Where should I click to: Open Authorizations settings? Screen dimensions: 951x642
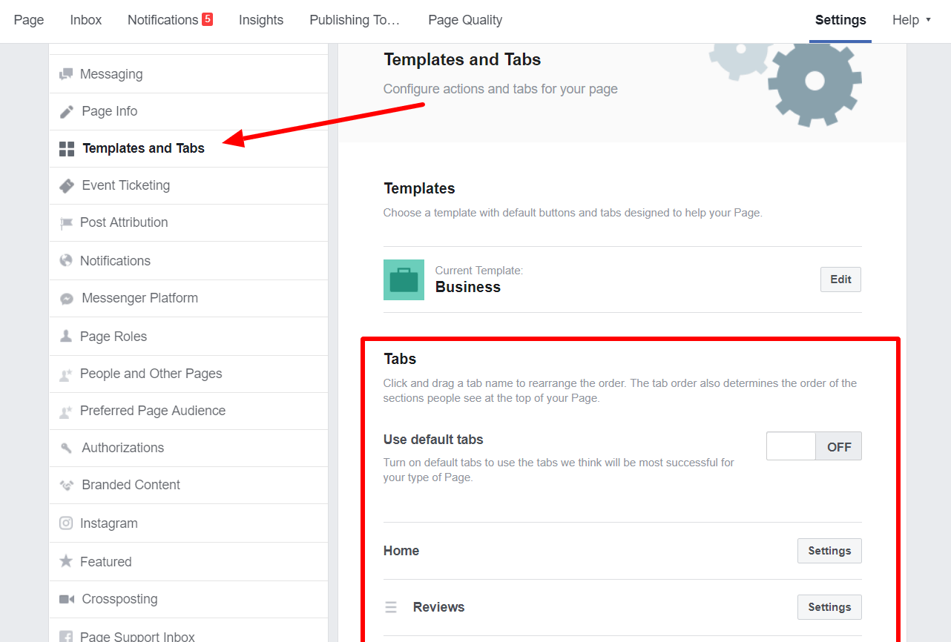tap(188, 448)
